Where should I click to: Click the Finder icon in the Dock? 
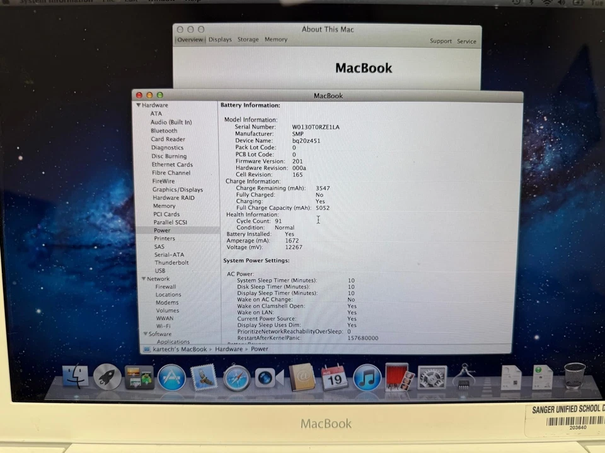coord(76,377)
